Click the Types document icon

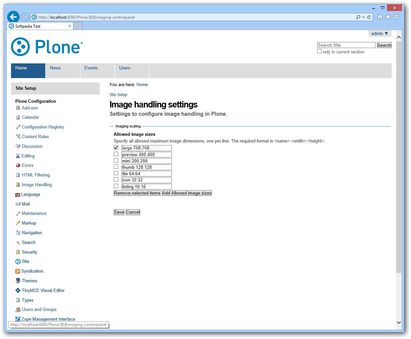pyautogui.click(x=18, y=300)
